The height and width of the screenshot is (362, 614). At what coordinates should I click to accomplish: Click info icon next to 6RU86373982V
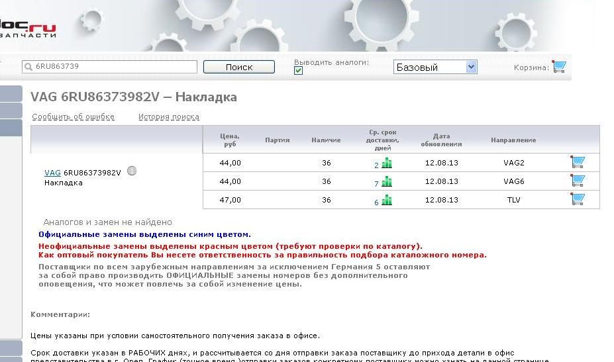[x=131, y=171]
